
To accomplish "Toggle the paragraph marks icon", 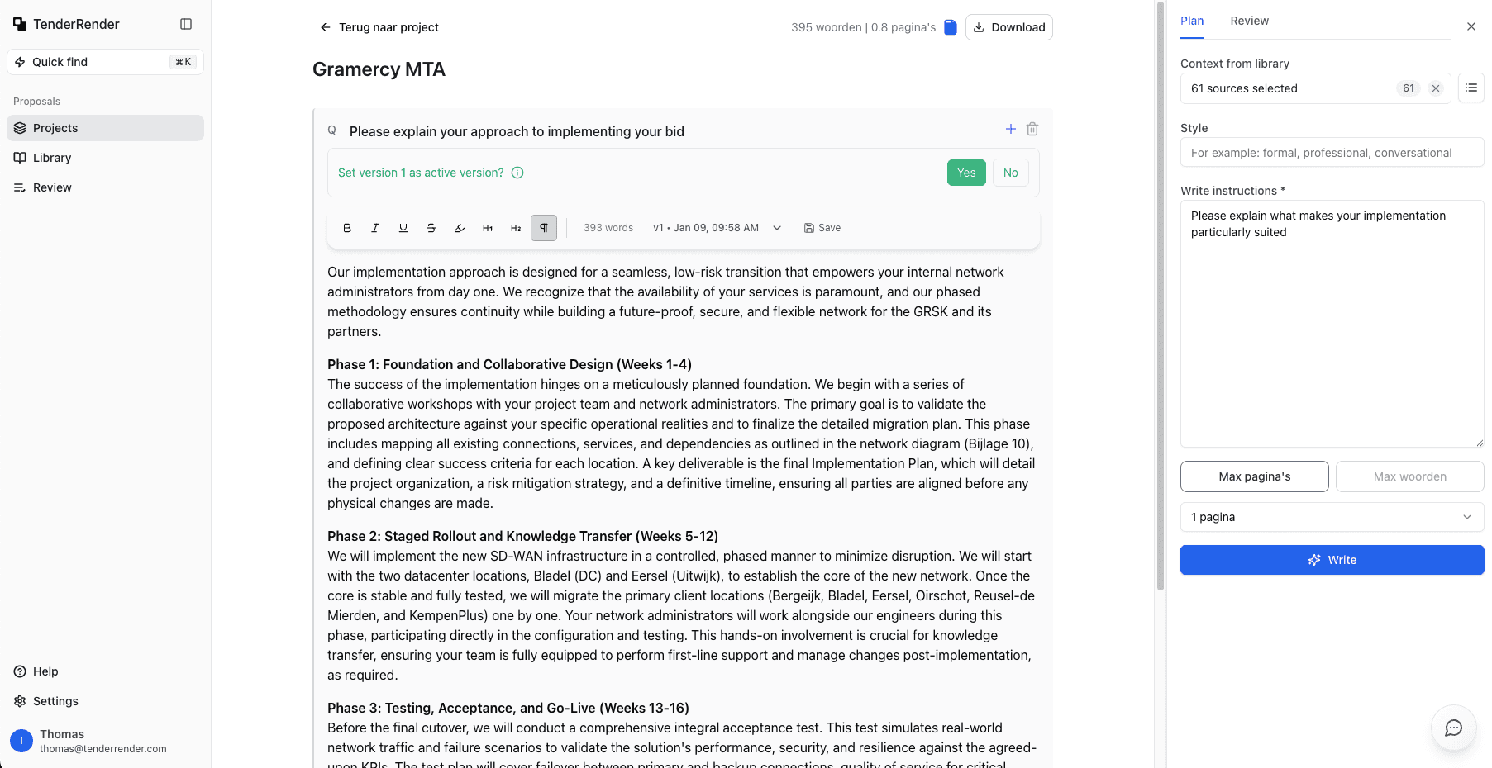I will tap(543, 228).
